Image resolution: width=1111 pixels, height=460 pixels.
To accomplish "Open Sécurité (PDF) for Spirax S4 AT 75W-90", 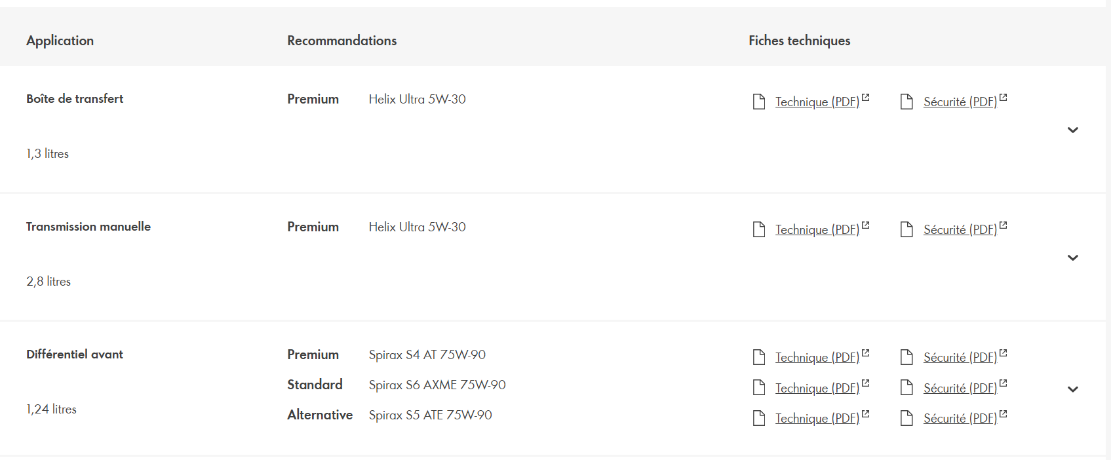I will point(960,357).
